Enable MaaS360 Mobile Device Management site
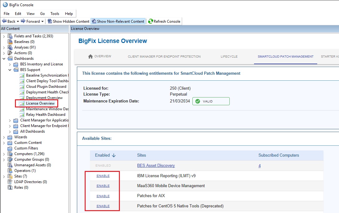Image resolution: width=339 pixels, height=213 pixels. coord(103,186)
